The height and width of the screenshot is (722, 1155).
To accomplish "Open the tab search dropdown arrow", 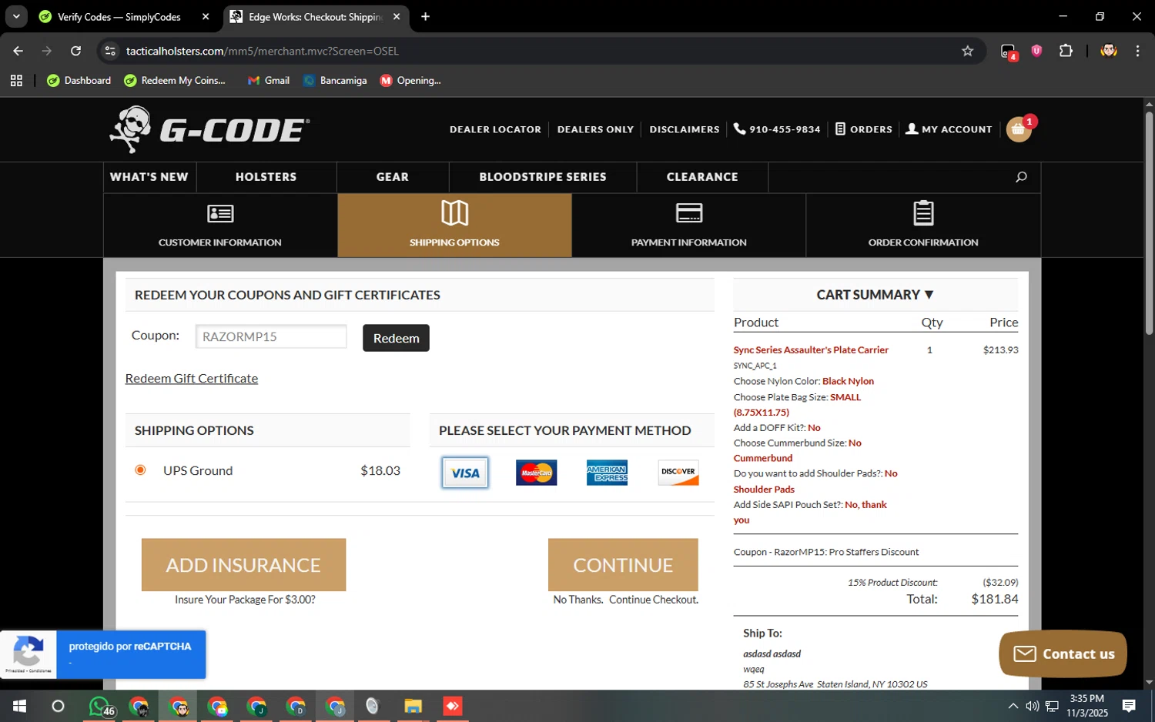I will (x=16, y=16).
